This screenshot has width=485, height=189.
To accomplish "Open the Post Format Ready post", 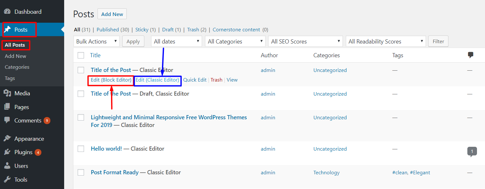I will (x=115, y=172).
